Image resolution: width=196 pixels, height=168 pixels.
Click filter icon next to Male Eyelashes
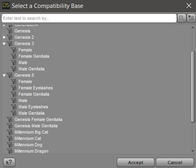coord(14,107)
